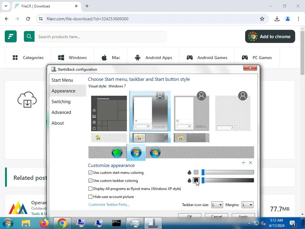
Task: Open the Switching settings section
Action: point(61,101)
